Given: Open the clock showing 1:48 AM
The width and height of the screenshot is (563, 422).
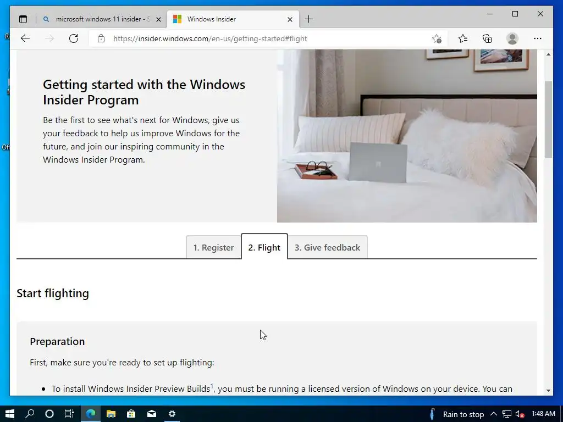Looking at the screenshot, I should 543,414.
